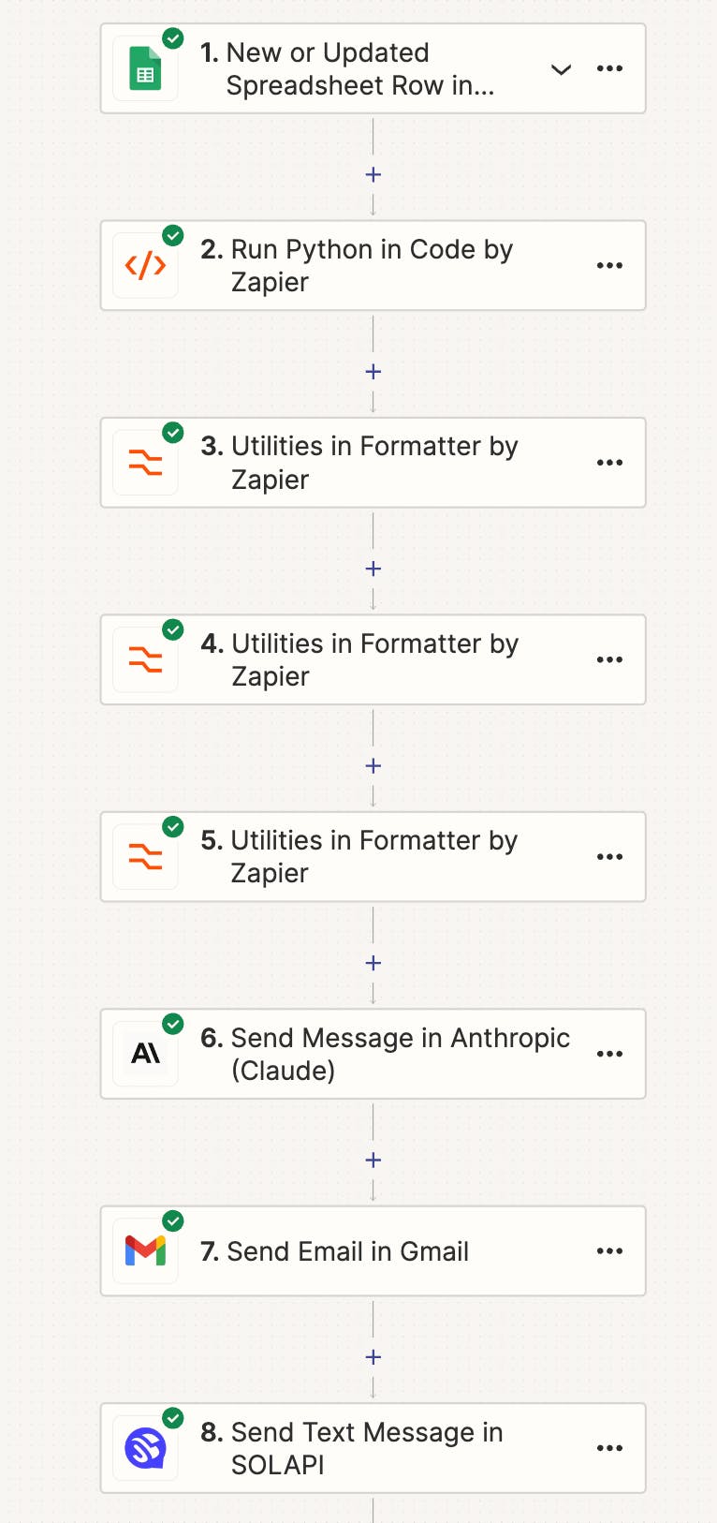Click the Google Sheets icon on step 1
The image size is (717, 1523).
point(145,69)
